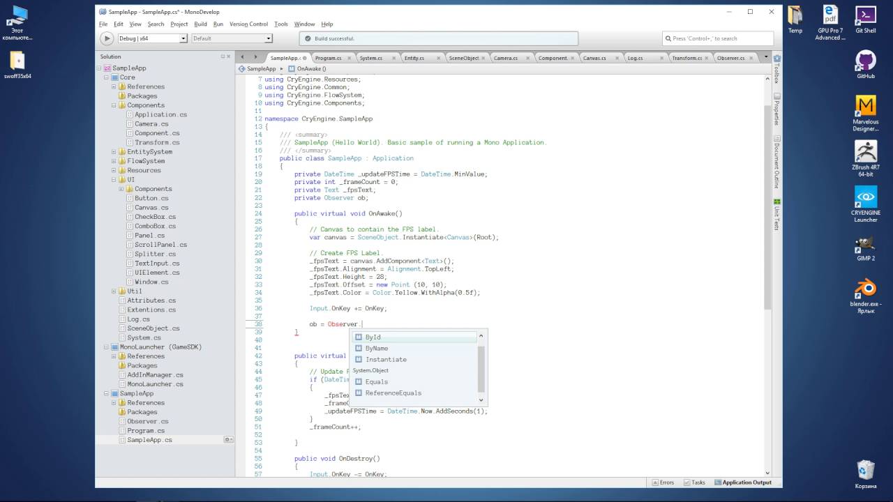Select the Recycle Bin (Корзина) icon
The height and width of the screenshot is (502, 893).
point(866,474)
